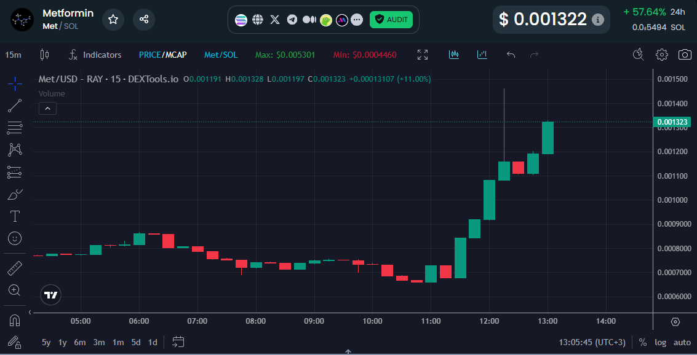Open quick search lightning icon
The image size is (697, 355).
[639, 55]
